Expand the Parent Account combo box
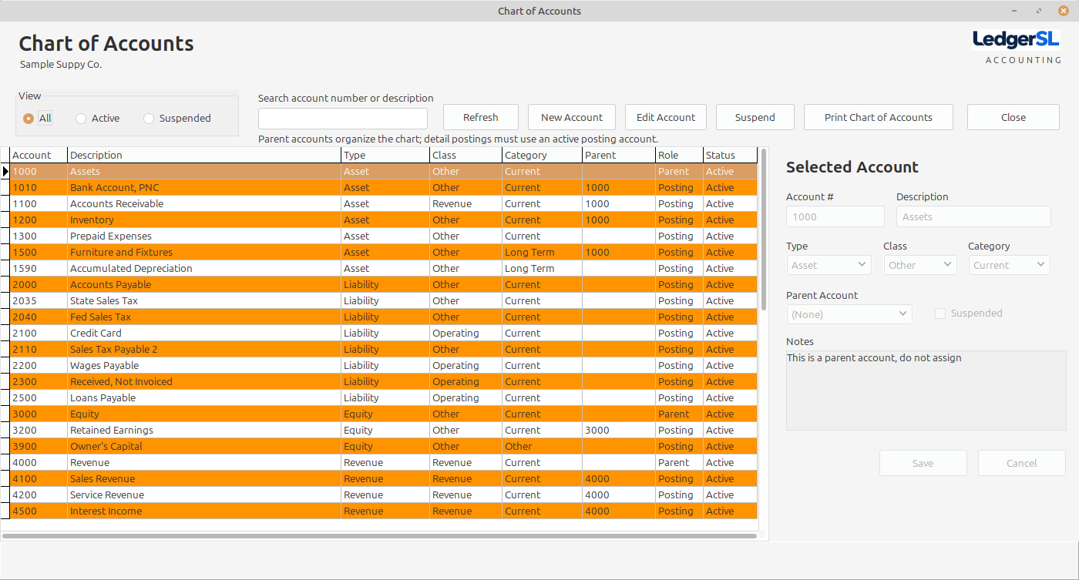1079x580 pixels. pos(849,314)
